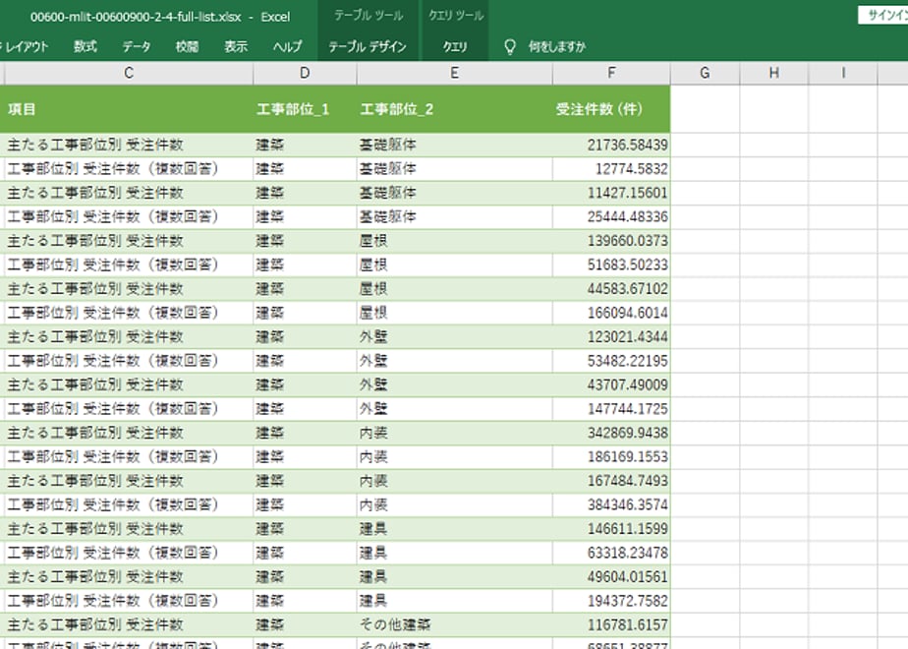908x649 pixels.
Task: Select cell with value 25444.48336
Action: (x=611, y=216)
